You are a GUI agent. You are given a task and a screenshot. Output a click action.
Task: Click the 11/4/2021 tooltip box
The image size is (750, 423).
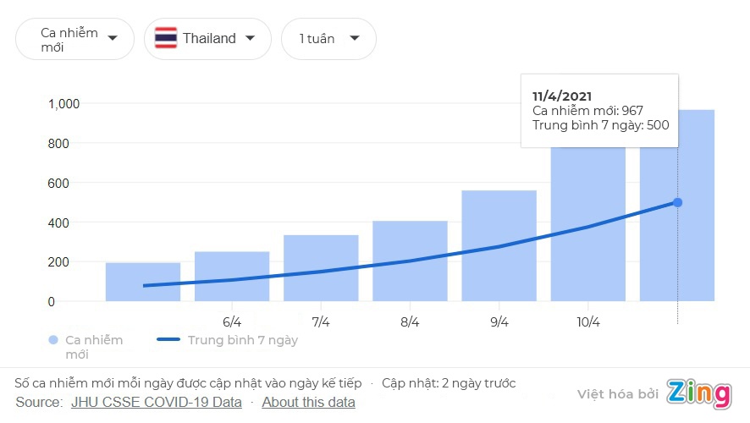(598, 110)
